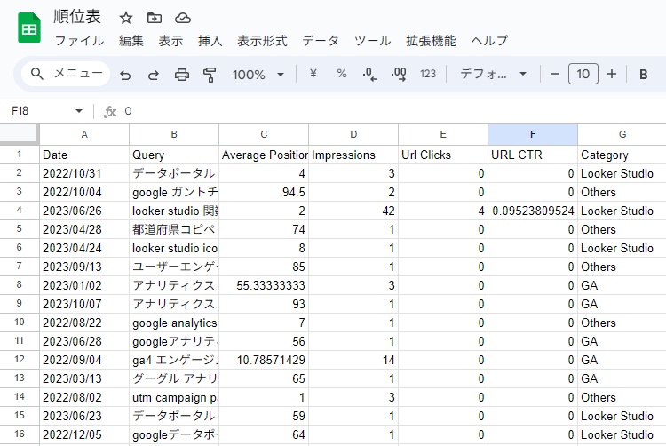Open the 123 number formats menu
The width and height of the screenshot is (666, 446).
[428, 74]
